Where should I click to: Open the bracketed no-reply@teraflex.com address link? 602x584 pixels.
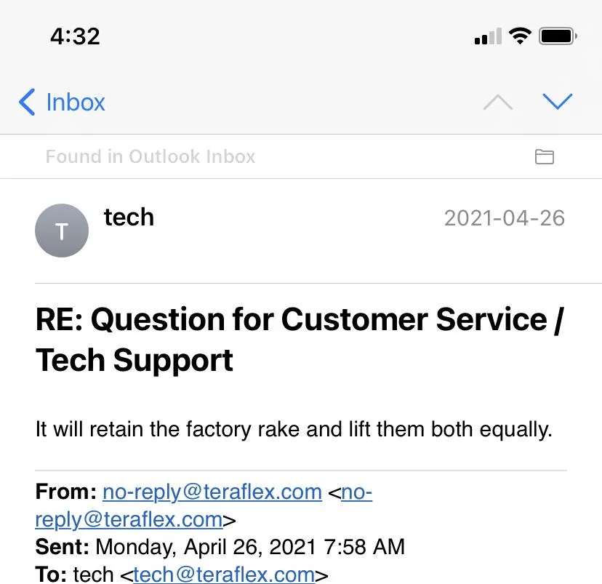(x=204, y=505)
